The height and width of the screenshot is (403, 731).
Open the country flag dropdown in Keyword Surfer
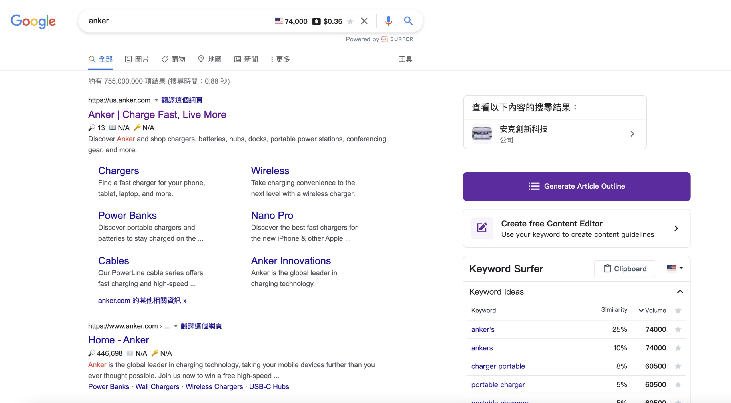click(675, 268)
